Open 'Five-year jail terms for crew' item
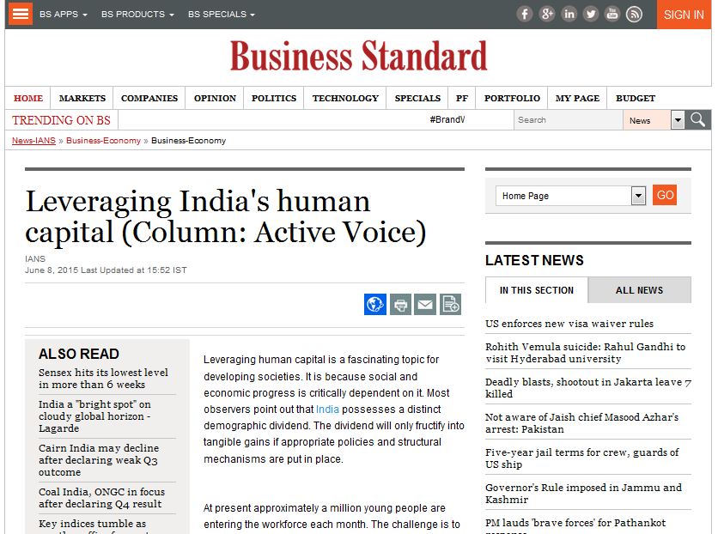Viewport: 718px width, 534px height. pyautogui.click(x=582, y=458)
